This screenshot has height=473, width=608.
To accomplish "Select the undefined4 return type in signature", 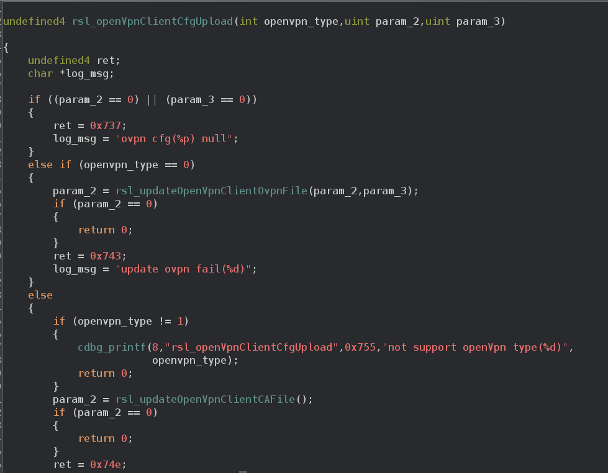I will click(x=35, y=21).
